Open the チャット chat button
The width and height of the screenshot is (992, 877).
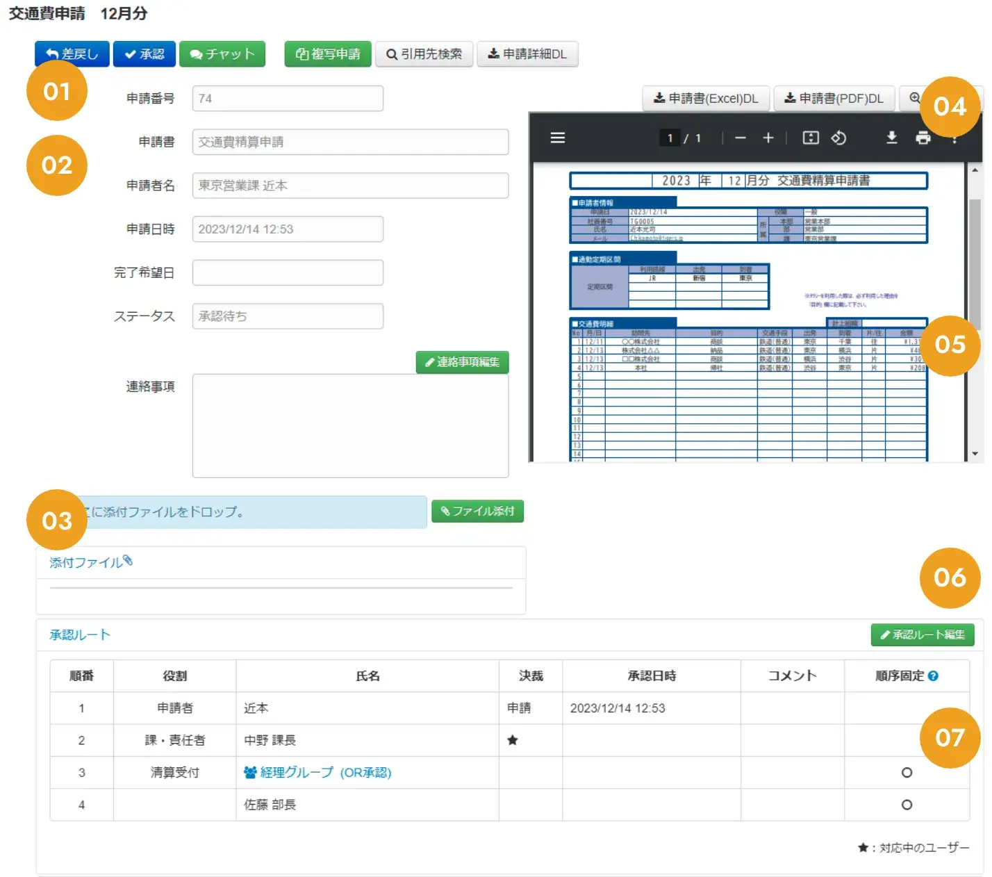(x=222, y=54)
